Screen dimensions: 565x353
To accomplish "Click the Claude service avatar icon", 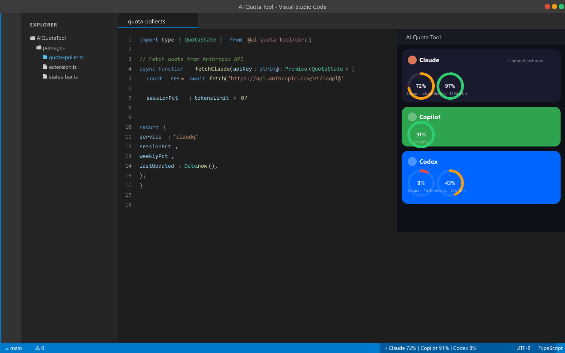I will pyautogui.click(x=412, y=60).
